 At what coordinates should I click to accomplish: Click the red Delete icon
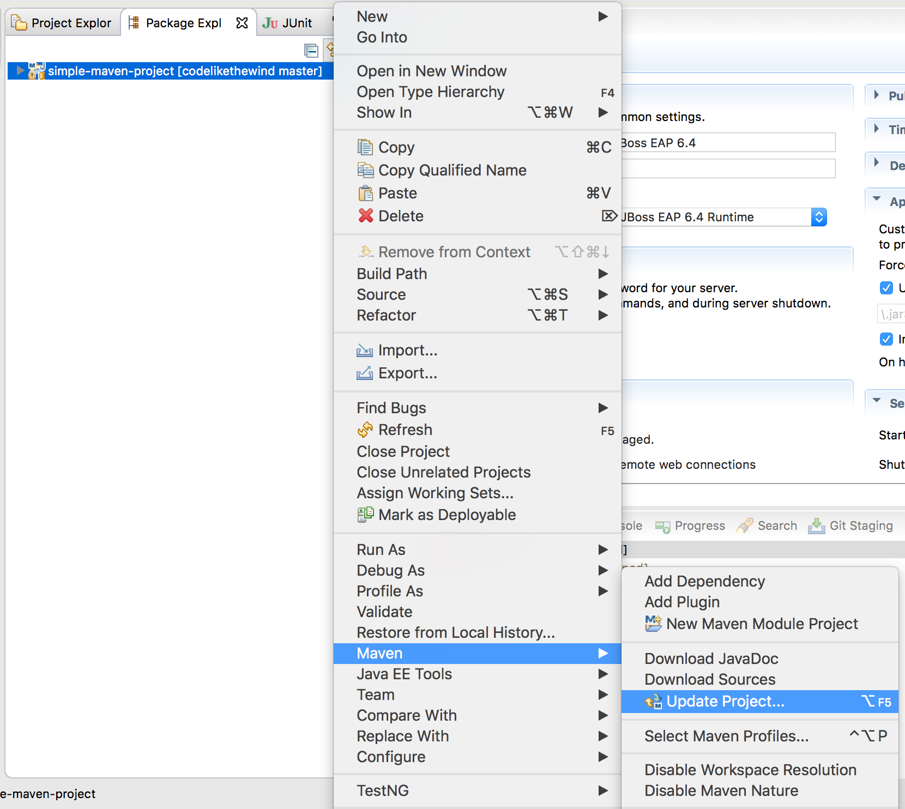[366, 216]
